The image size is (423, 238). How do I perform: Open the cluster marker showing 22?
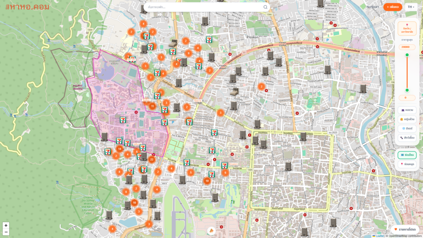152,159
